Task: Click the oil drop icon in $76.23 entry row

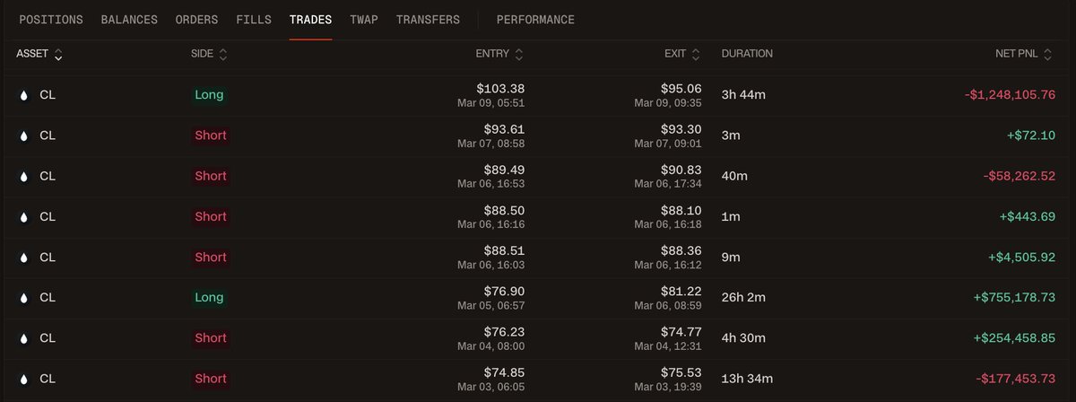Action: [23, 338]
